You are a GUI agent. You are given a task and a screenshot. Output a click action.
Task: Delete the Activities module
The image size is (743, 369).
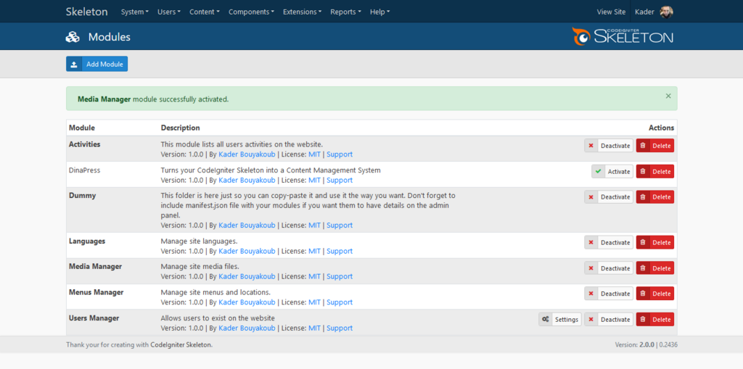point(655,146)
